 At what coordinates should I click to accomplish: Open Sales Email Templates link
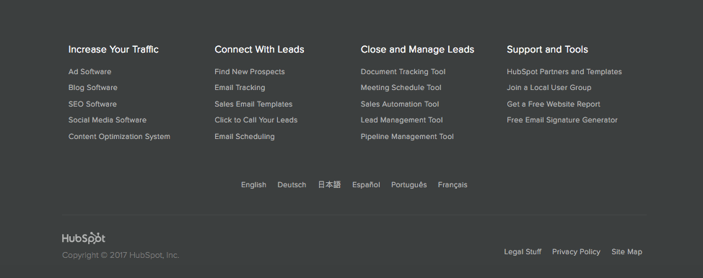[x=253, y=104]
